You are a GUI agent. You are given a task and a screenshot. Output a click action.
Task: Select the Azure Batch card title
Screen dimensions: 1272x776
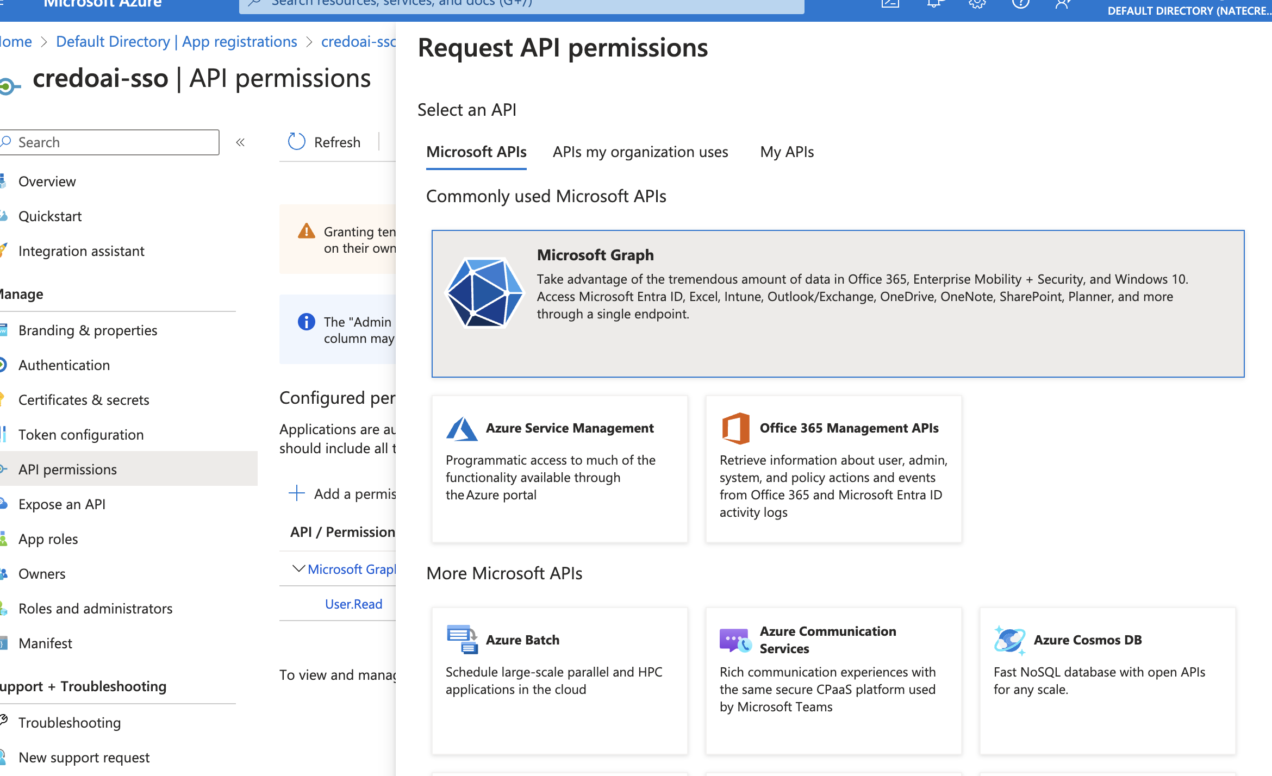[522, 640]
